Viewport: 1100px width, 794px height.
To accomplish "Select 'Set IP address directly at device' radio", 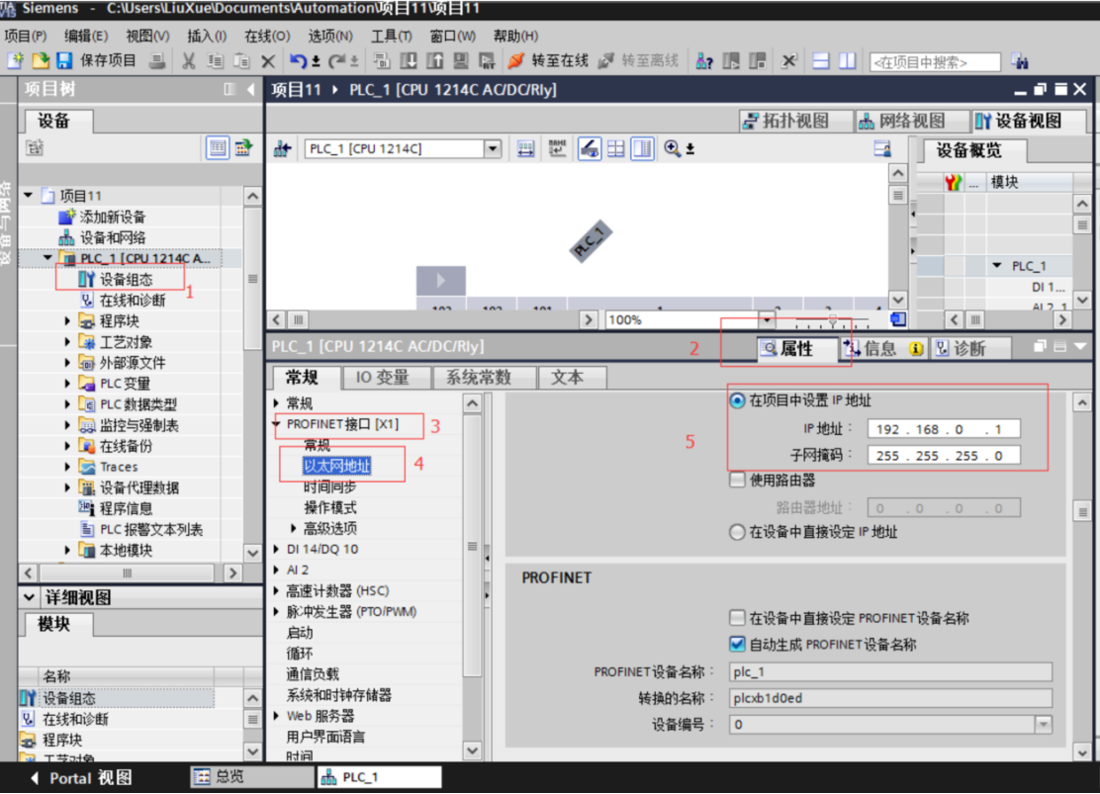I will point(737,532).
